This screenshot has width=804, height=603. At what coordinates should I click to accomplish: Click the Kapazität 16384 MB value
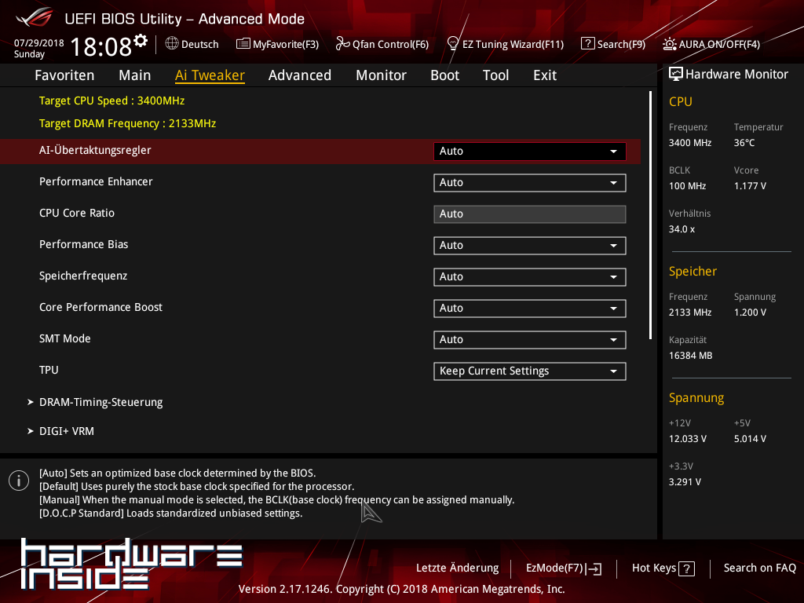click(690, 356)
